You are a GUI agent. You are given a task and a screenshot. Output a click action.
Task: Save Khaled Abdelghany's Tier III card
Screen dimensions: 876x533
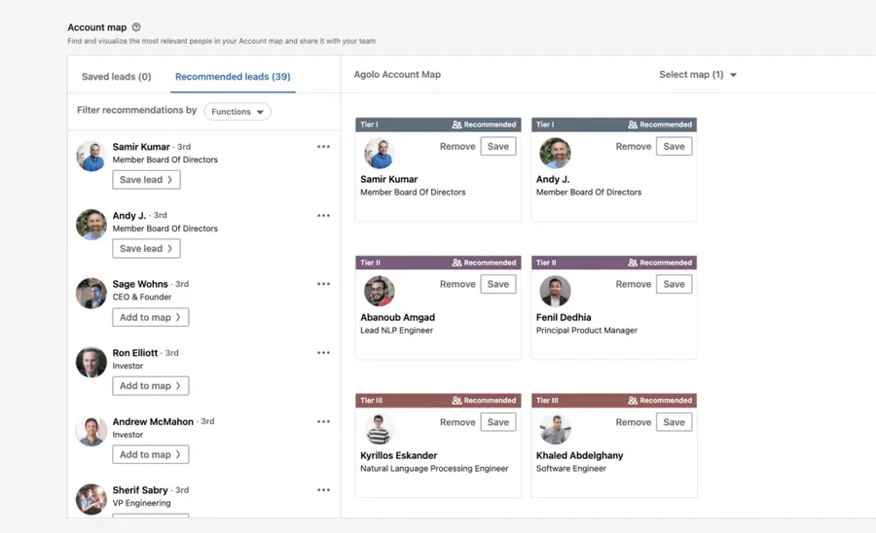pos(674,422)
